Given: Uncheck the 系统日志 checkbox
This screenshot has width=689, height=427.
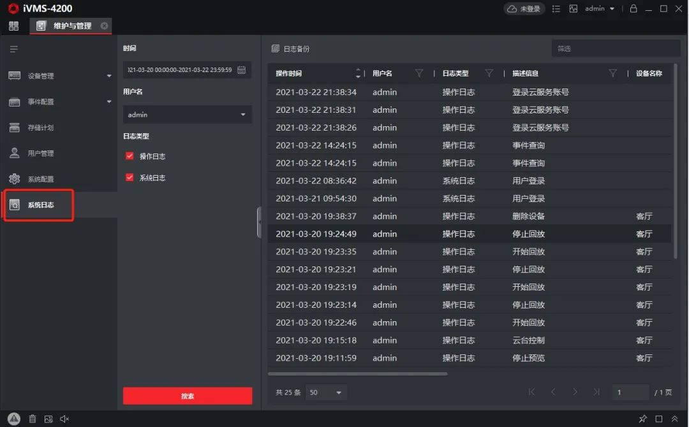Looking at the screenshot, I should tap(130, 178).
